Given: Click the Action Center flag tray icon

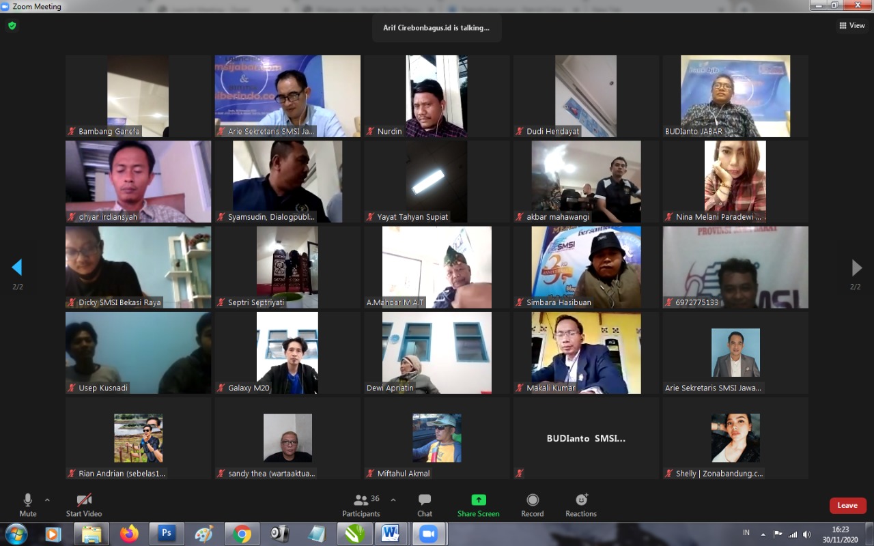Looking at the screenshot, I should pos(778,534).
